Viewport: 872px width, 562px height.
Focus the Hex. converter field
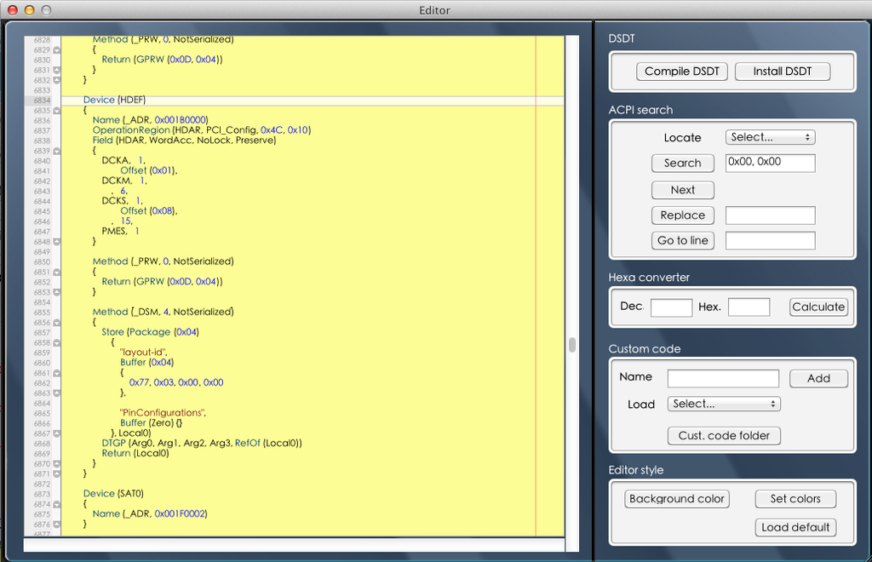(749, 307)
